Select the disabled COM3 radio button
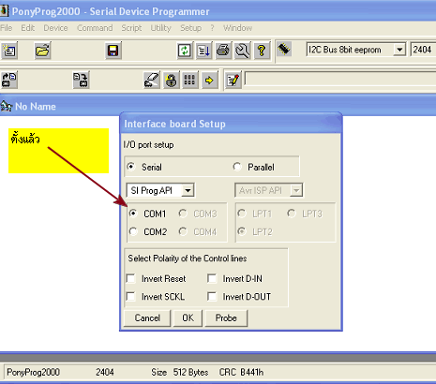Viewport: 436px width, 384px height. click(x=183, y=214)
